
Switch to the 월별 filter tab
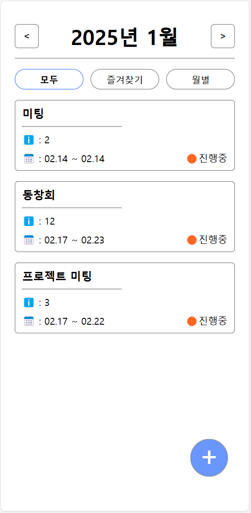tap(201, 79)
